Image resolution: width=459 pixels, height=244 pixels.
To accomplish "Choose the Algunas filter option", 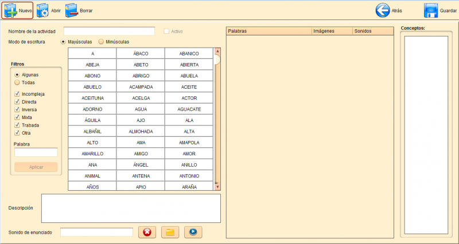I will click(17, 75).
